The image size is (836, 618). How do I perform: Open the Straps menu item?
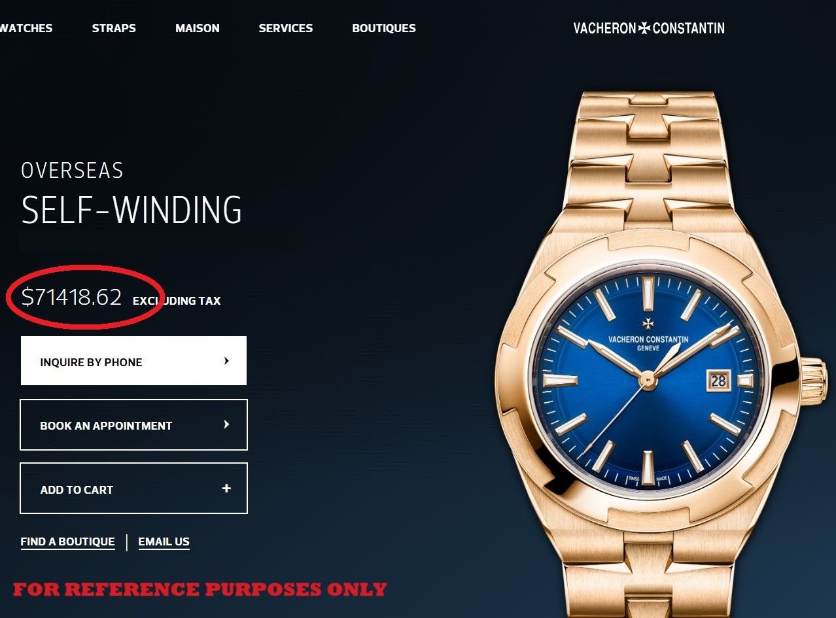pos(114,28)
